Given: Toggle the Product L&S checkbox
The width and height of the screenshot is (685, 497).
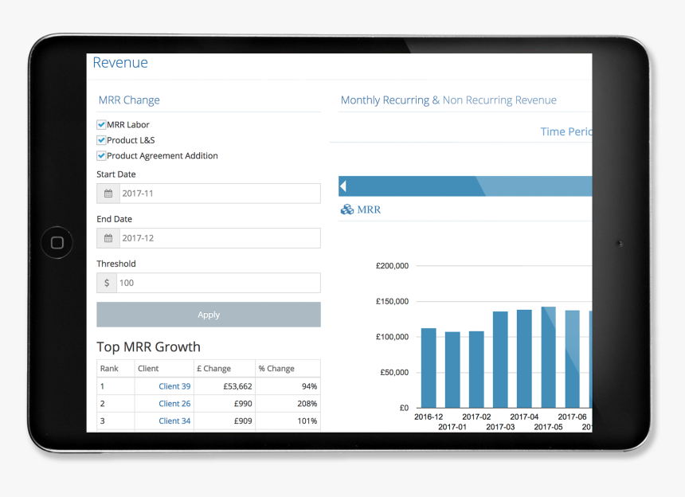Looking at the screenshot, I should [x=101, y=140].
